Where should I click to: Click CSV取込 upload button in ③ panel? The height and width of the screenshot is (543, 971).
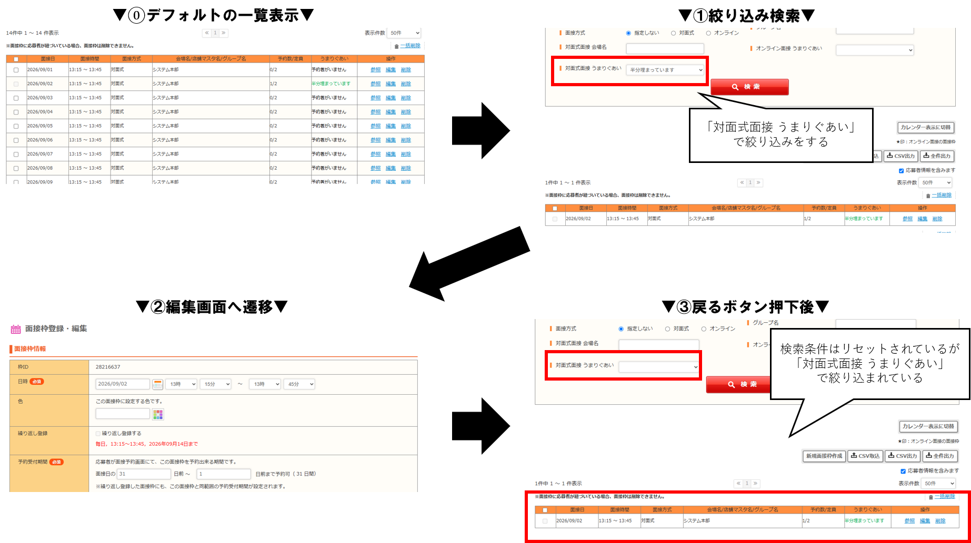coord(865,456)
